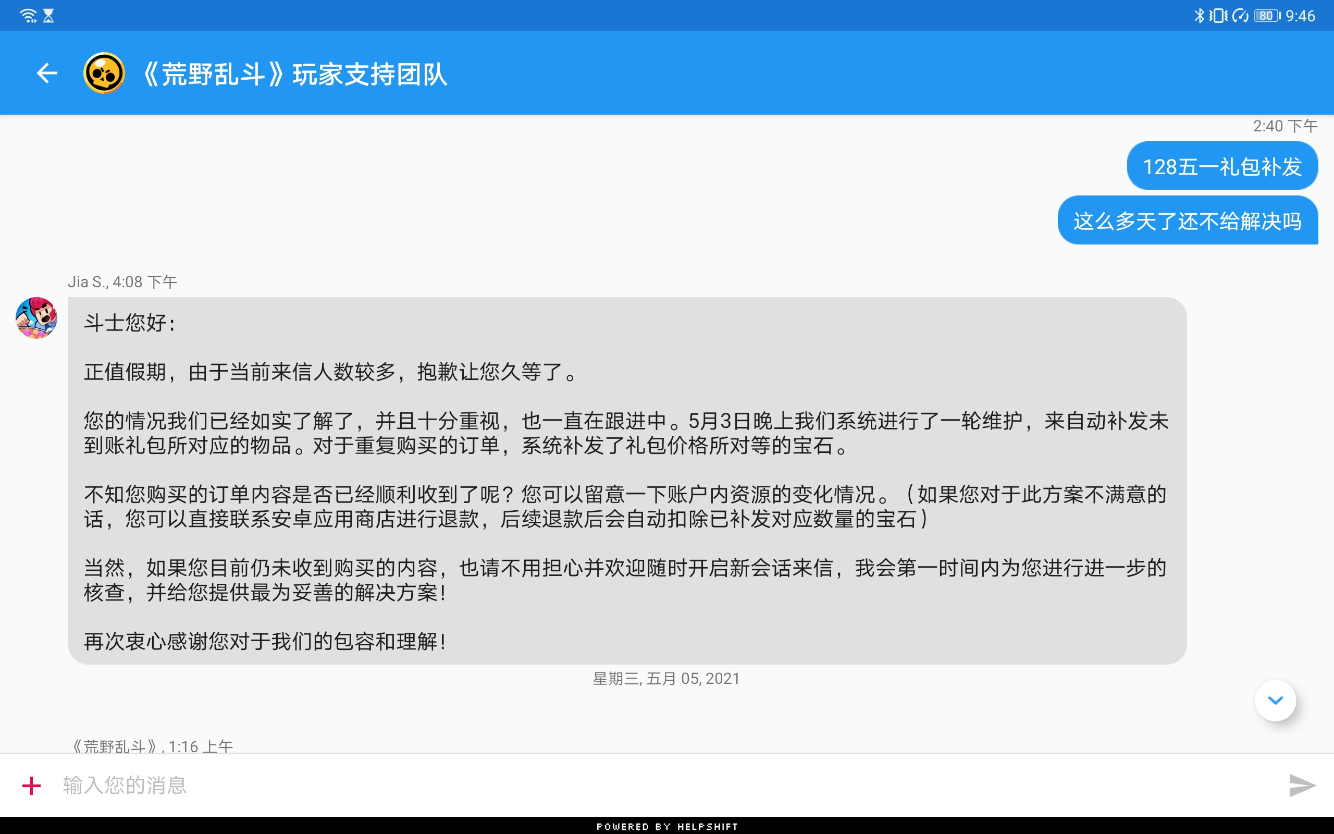
Task: Select the 这么多天了还不给解决吗 message bubble
Action: 1188,220
